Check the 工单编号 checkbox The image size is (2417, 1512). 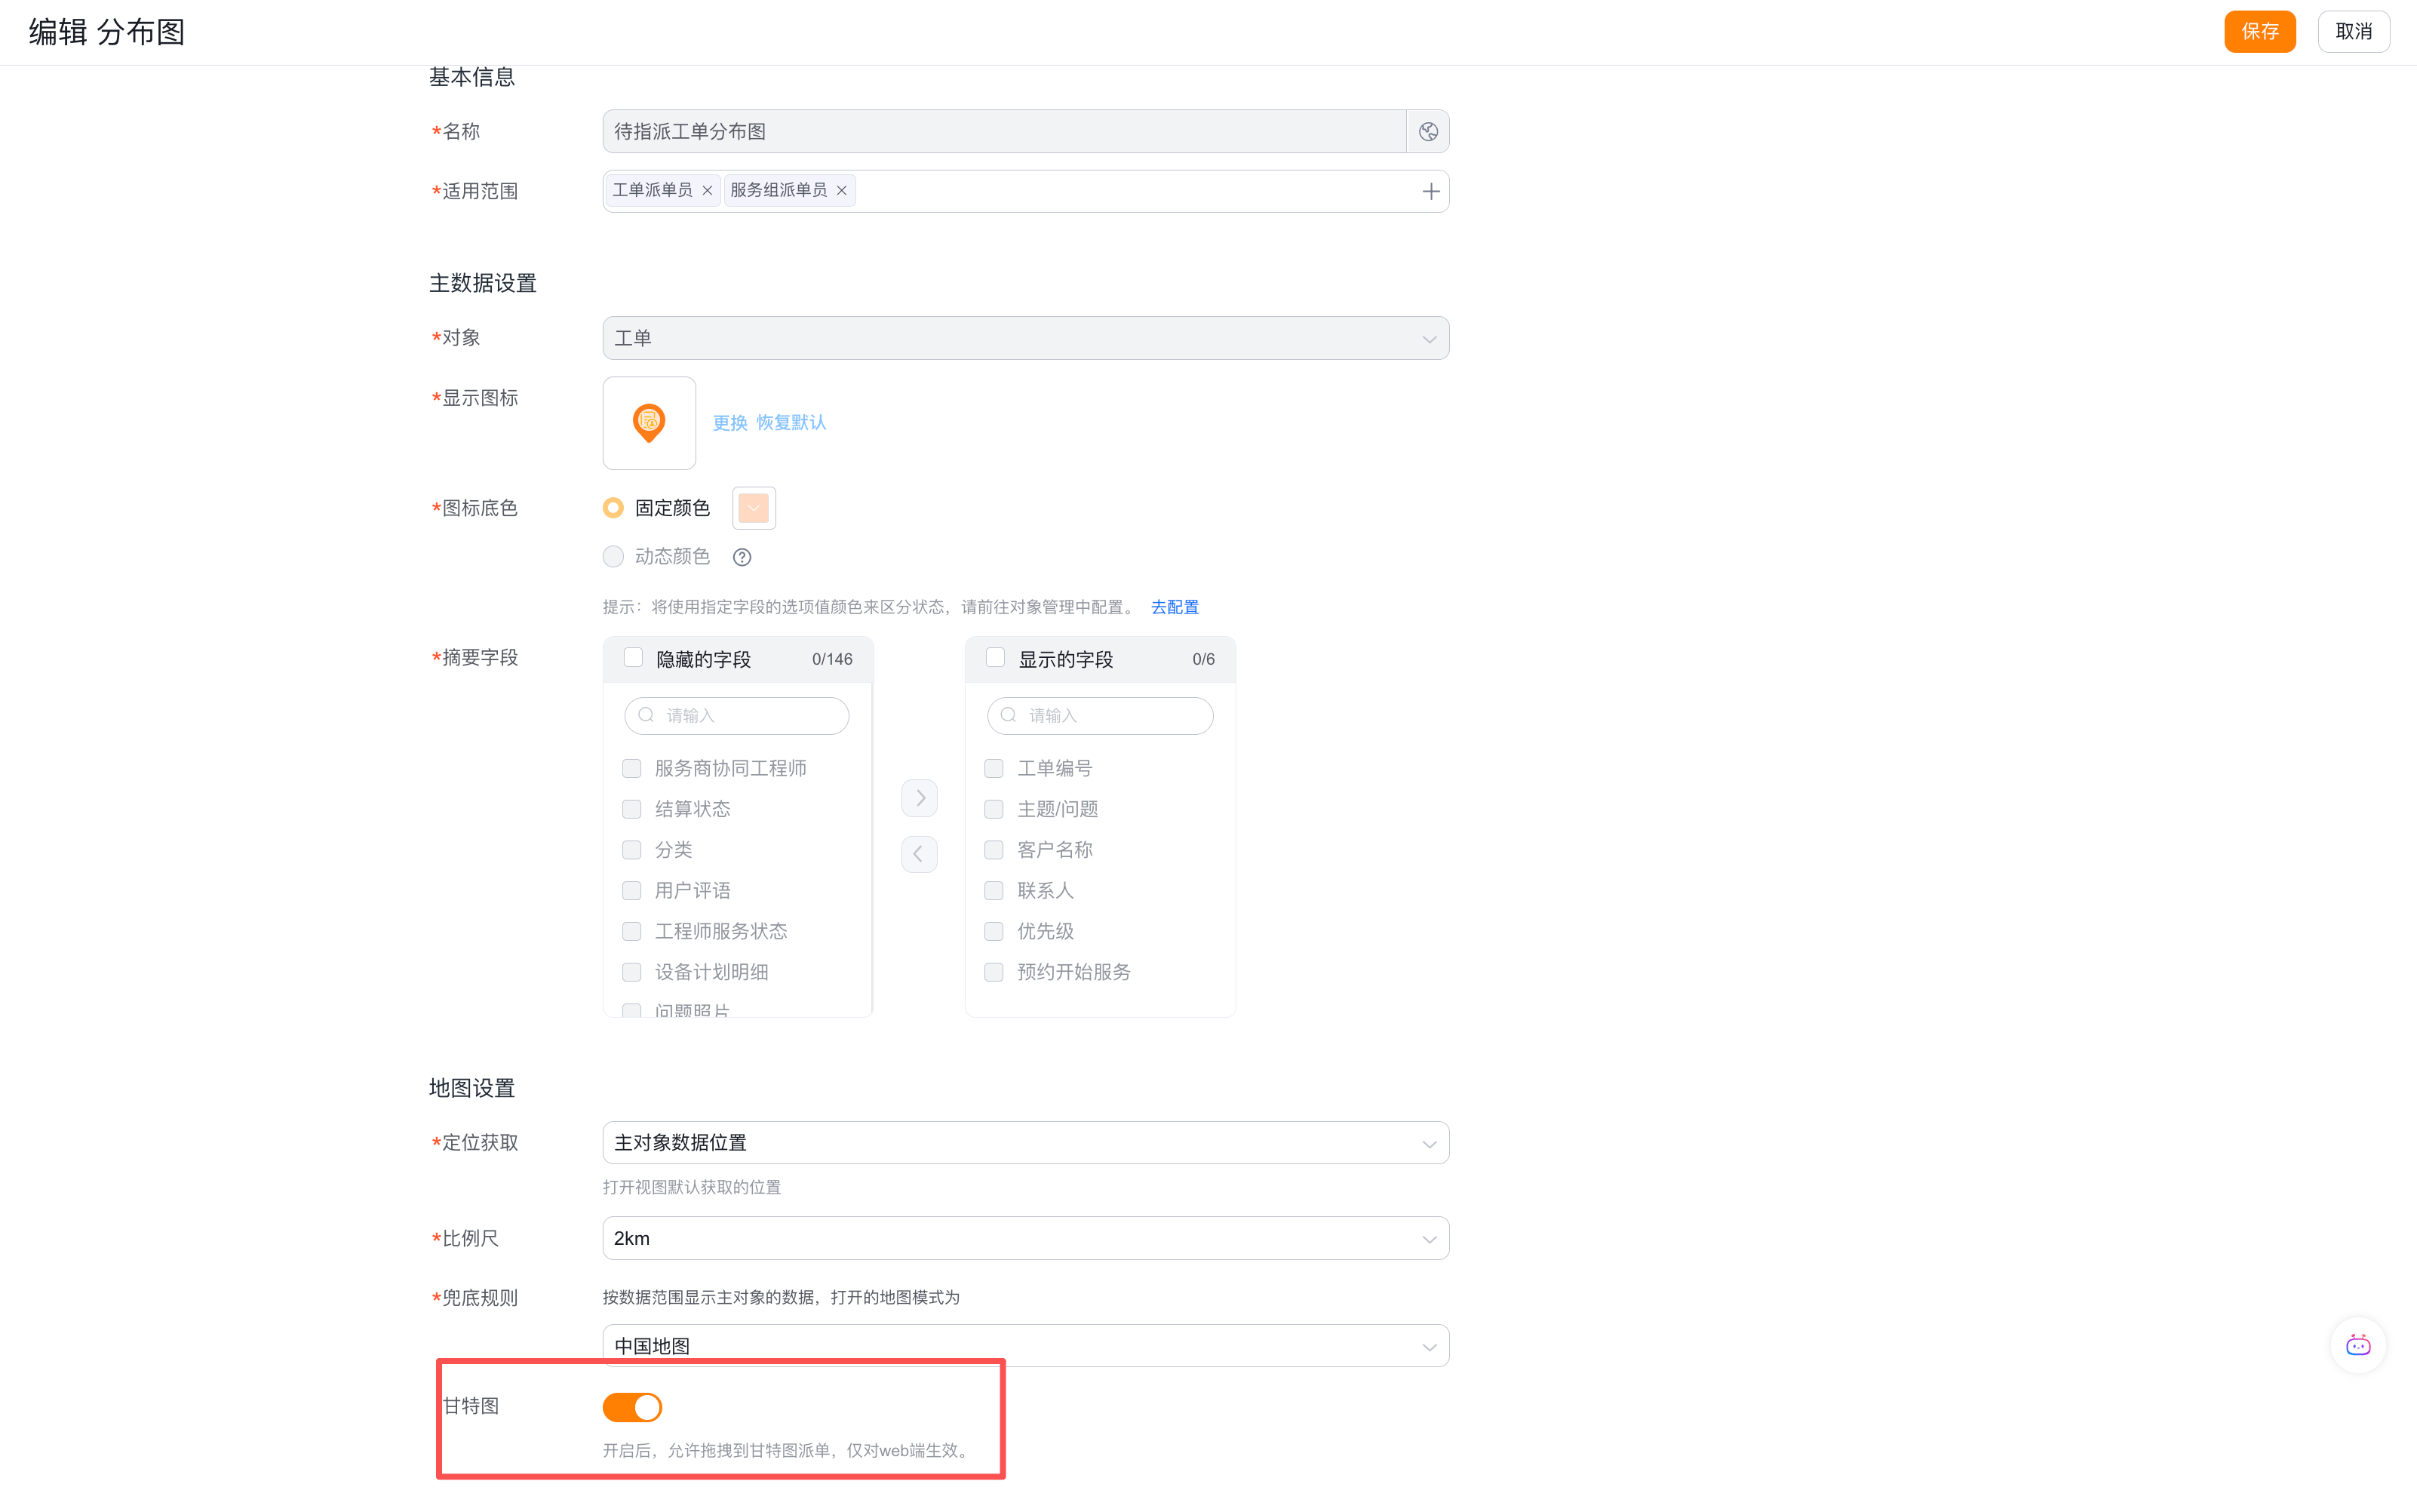[994, 768]
